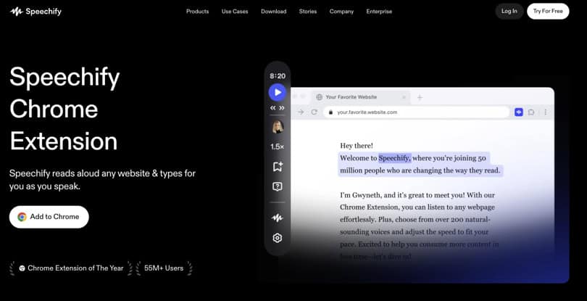Click the fast-forward double-arrow in player
Image resolution: width=587 pixels, height=301 pixels.
tap(282, 108)
